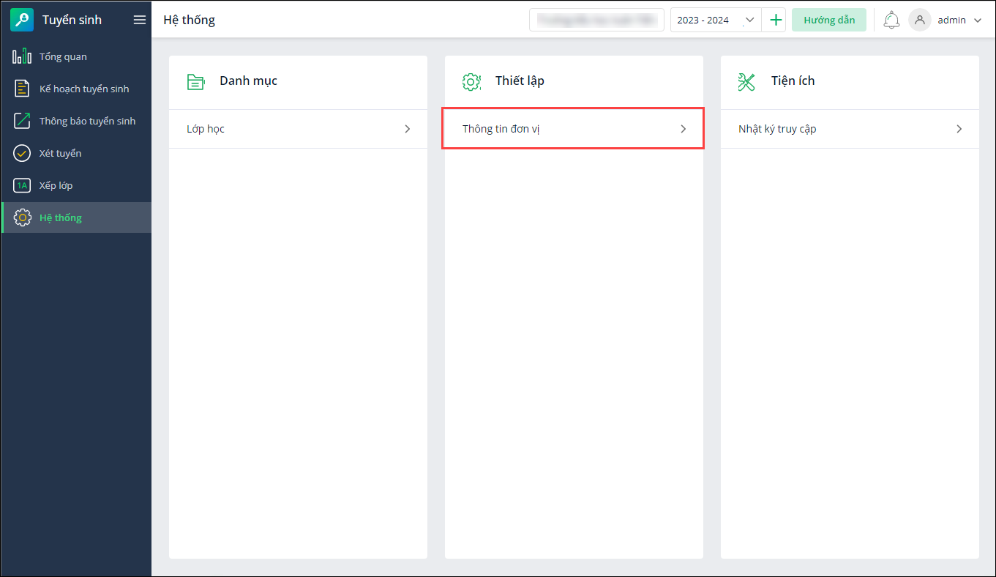The image size is (996, 577).
Task: Click the admin user avatar icon
Action: point(920,21)
